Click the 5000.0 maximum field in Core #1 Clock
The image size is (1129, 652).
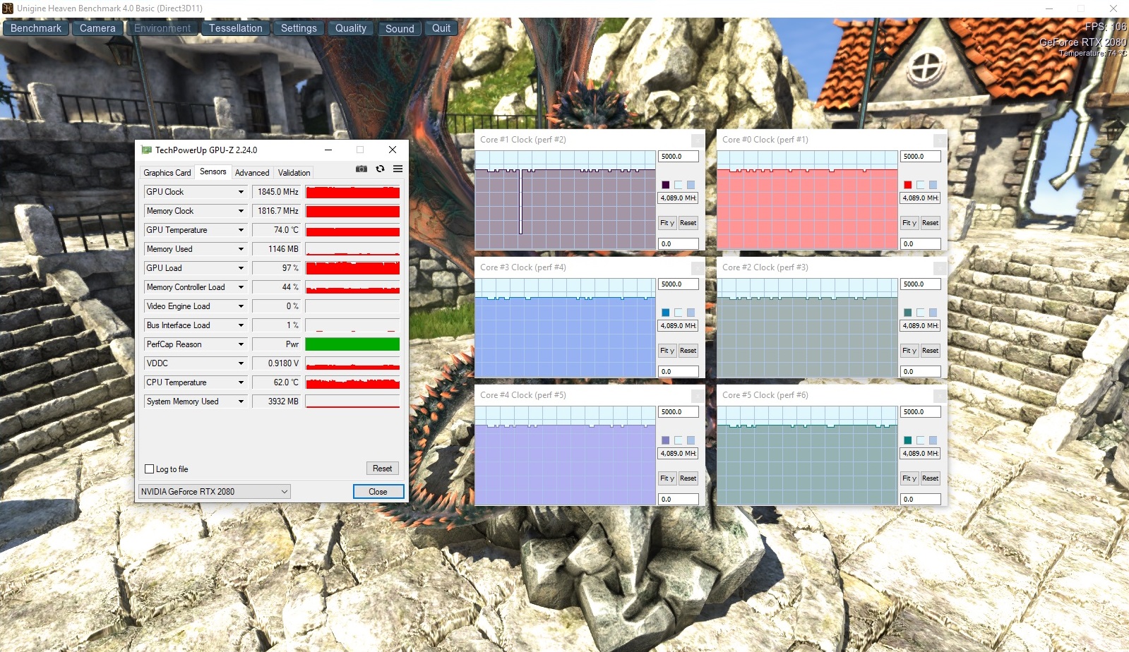679,157
